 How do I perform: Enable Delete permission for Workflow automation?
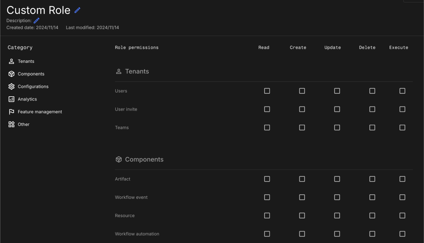click(x=372, y=234)
